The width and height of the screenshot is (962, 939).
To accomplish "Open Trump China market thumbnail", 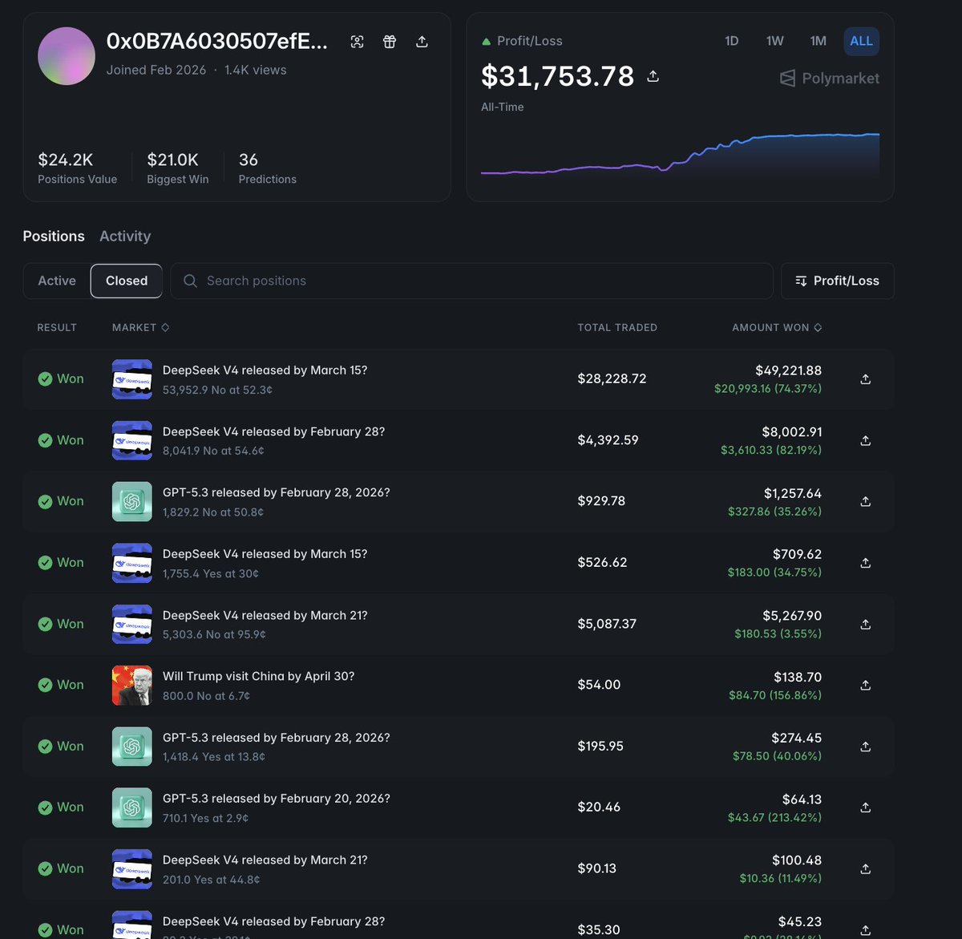I will pyautogui.click(x=132, y=685).
